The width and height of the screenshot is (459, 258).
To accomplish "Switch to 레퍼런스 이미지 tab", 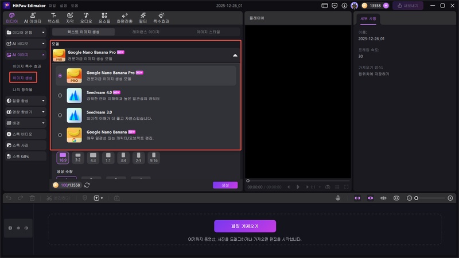I will point(146,32).
